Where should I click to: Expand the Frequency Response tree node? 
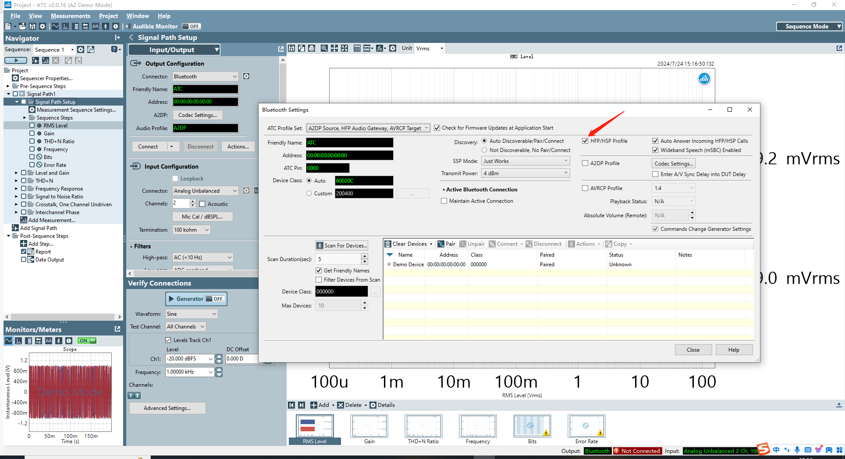(16, 189)
